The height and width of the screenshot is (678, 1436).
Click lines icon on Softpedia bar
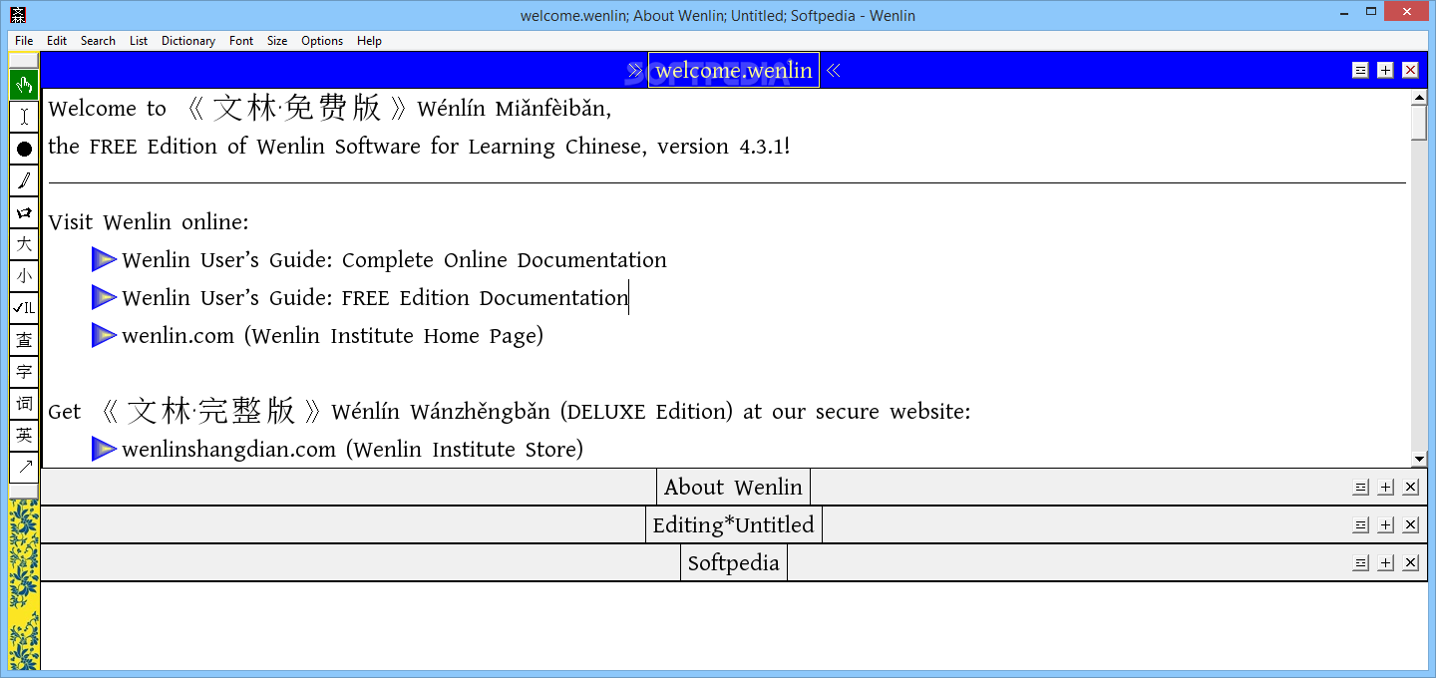click(x=1360, y=563)
